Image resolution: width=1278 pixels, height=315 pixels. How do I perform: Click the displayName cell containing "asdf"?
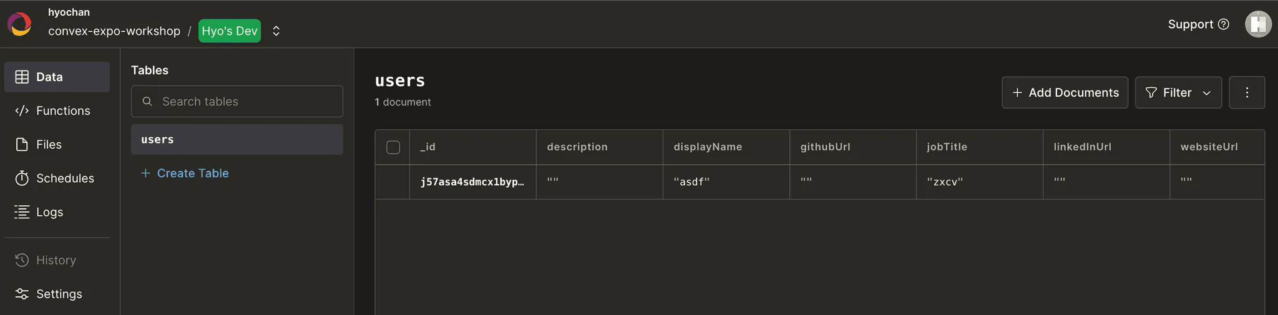point(726,182)
